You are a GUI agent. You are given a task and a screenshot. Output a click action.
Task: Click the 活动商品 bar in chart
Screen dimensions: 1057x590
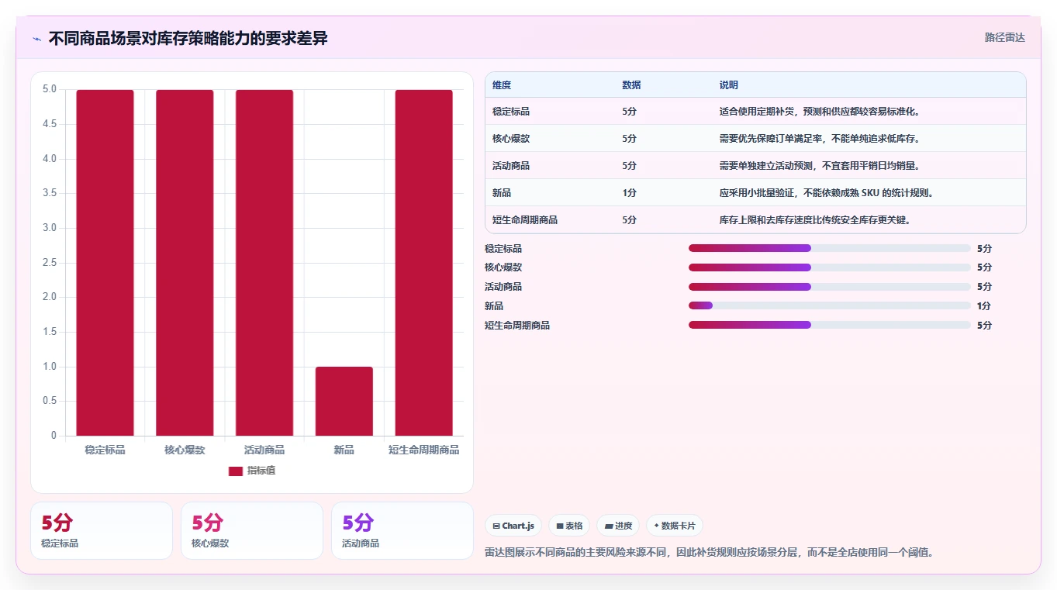tap(264, 263)
